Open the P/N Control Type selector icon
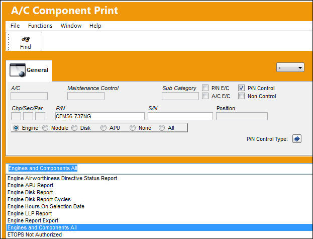The image size is (313, 239). 296,139
